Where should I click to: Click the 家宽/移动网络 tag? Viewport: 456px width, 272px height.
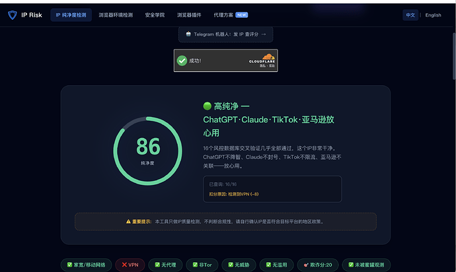click(x=86, y=265)
